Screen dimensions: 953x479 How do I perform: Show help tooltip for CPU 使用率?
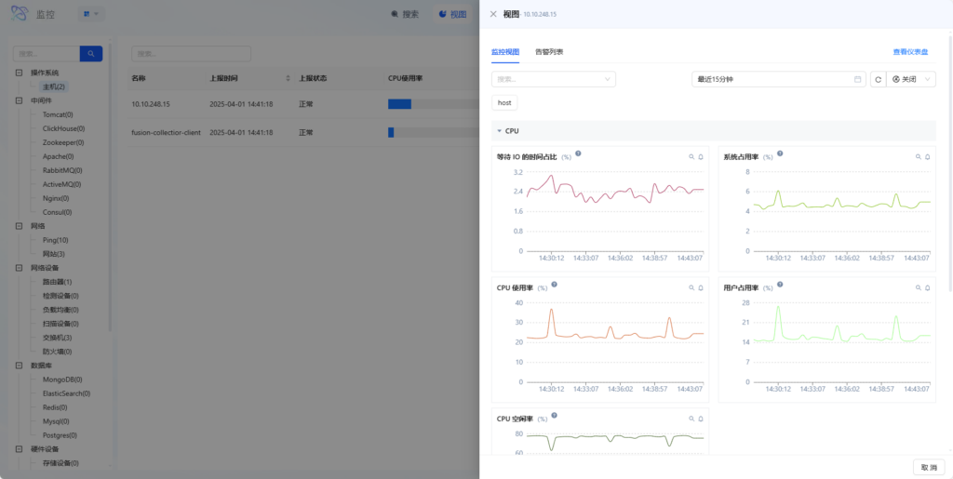pyautogui.click(x=555, y=285)
